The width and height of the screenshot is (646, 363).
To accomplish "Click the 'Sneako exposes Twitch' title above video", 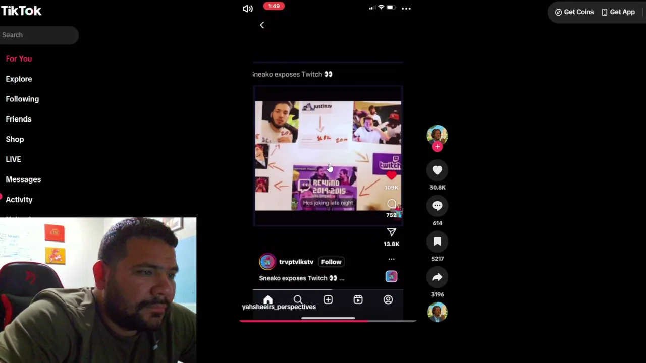I will (x=292, y=74).
